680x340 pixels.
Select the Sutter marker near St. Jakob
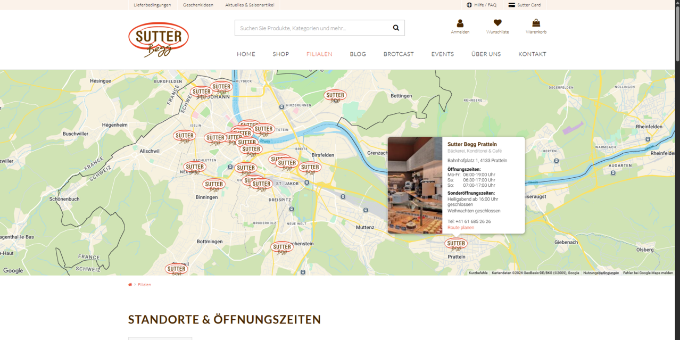pos(261,184)
